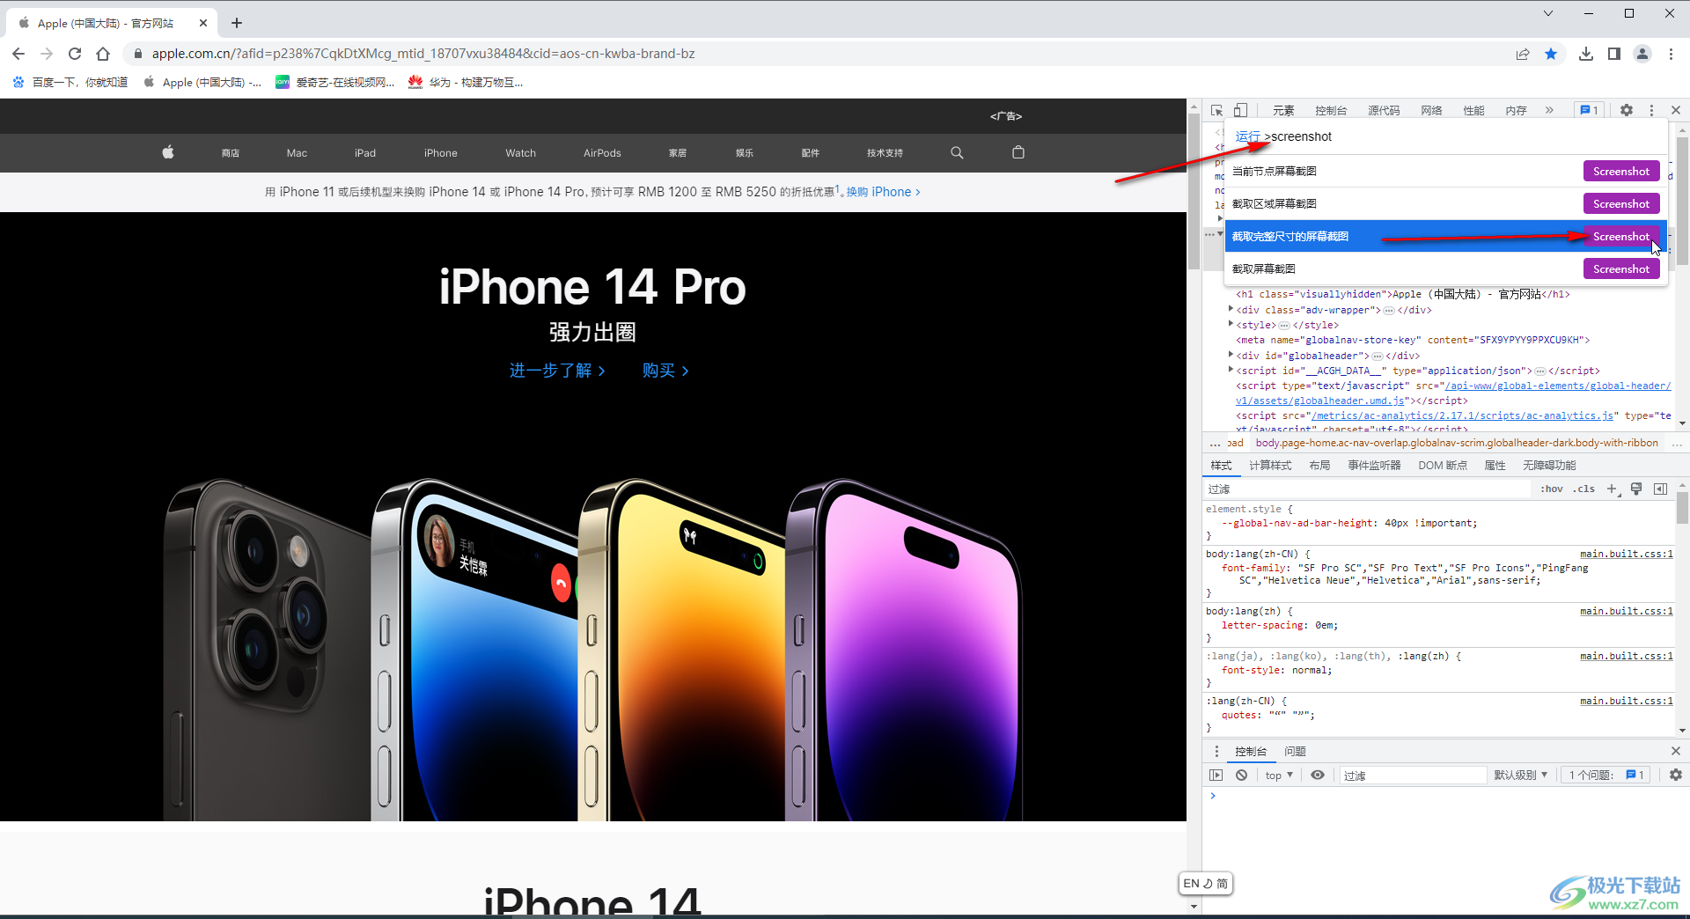This screenshot has width=1690, height=919.
Task: Open main.built.css:1 link for body:lang(zh-CN)
Action: pos(1626,554)
